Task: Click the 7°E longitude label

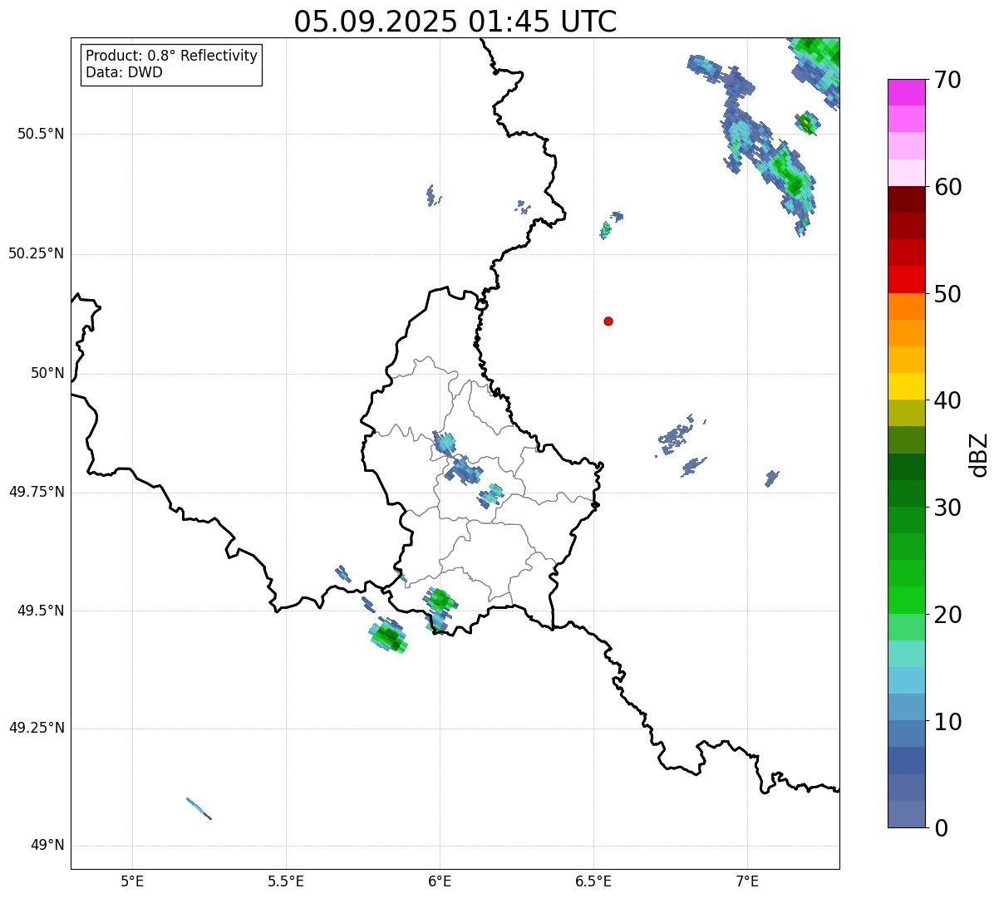Action: pyautogui.click(x=747, y=881)
